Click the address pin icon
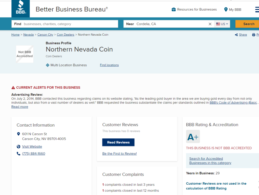The width and height of the screenshot is (259, 195). pyautogui.click(x=18, y=134)
